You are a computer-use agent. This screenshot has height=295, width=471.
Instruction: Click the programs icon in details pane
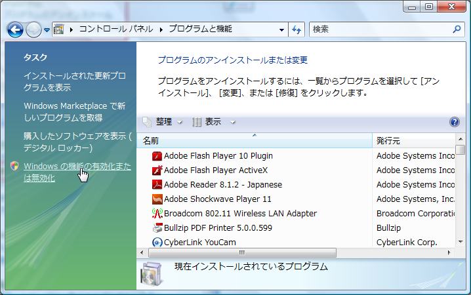[x=153, y=273]
